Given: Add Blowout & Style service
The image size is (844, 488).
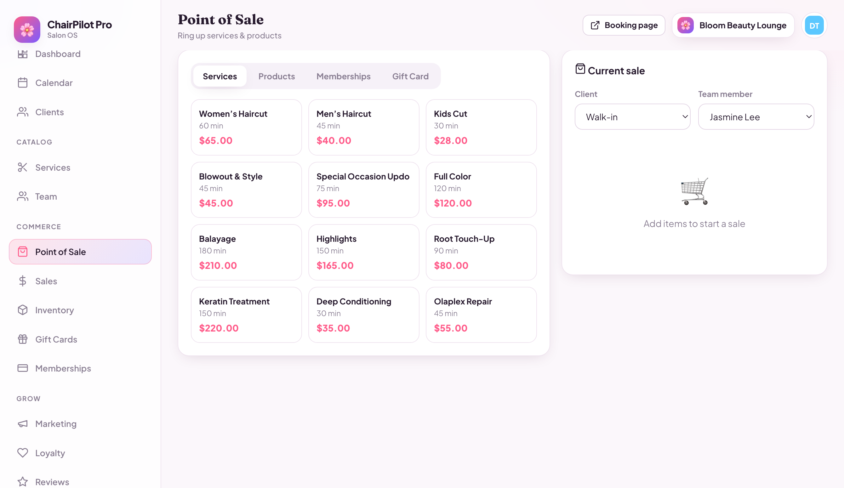Looking at the screenshot, I should [x=246, y=190].
